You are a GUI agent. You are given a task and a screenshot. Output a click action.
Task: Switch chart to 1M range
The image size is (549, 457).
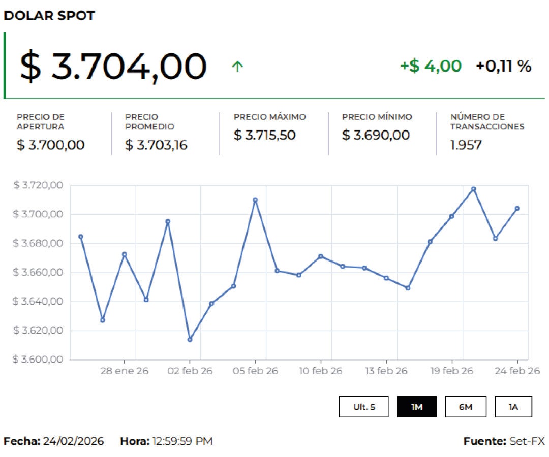(416, 407)
